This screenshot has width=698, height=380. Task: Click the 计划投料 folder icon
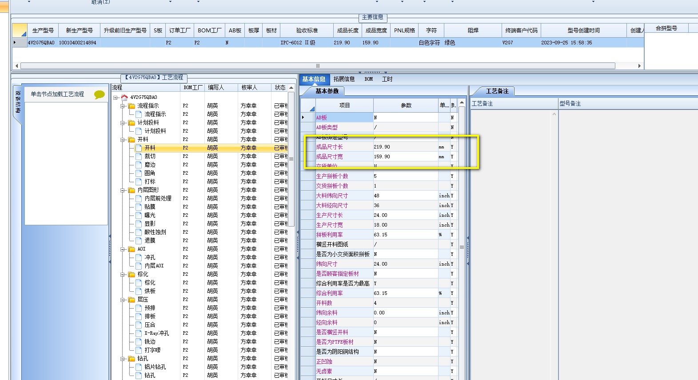point(132,122)
